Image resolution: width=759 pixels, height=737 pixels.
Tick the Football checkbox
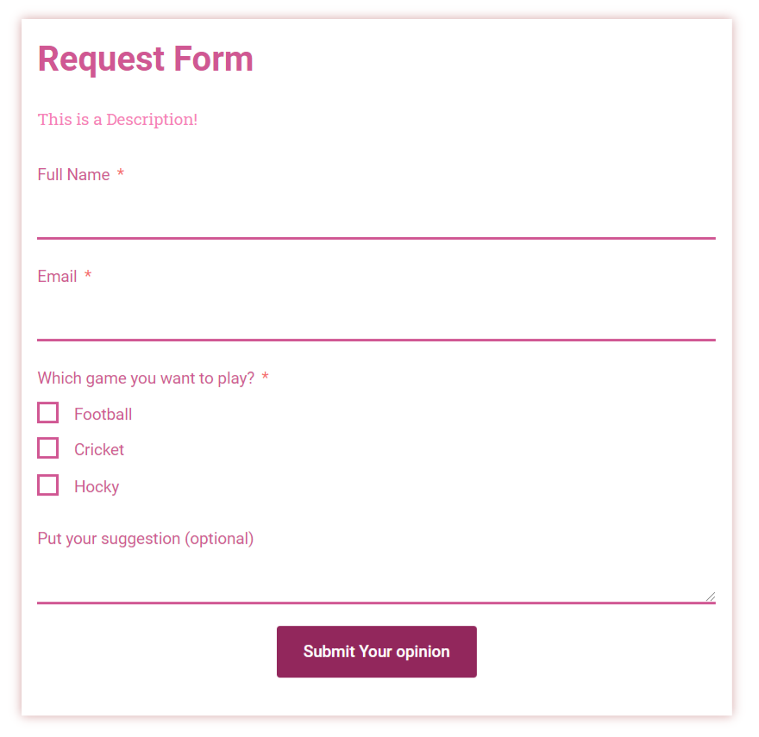point(48,413)
